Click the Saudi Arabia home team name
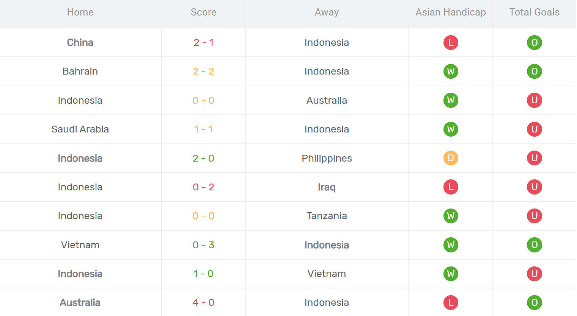The height and width of the screenshot is (316, 577). tap(80, 129)
